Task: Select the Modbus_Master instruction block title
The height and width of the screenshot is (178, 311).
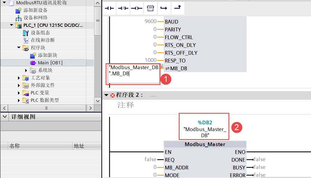Action: coord(205,144)
